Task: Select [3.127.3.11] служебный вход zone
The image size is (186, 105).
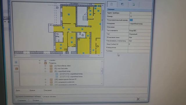Action: (71, 74)
